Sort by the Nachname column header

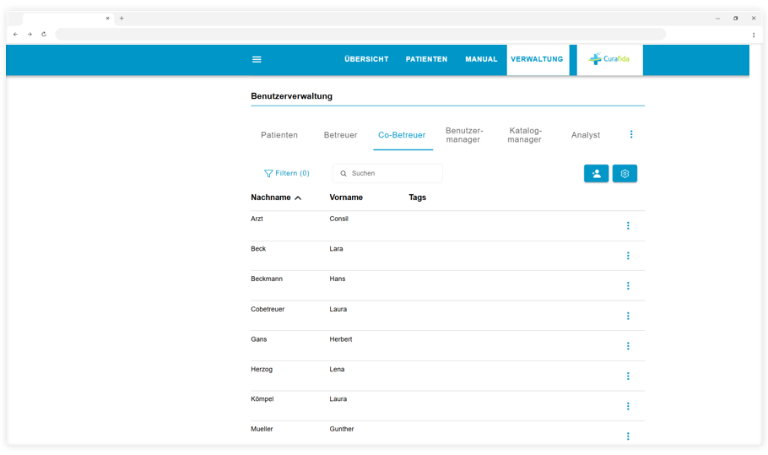click(276, 198)
